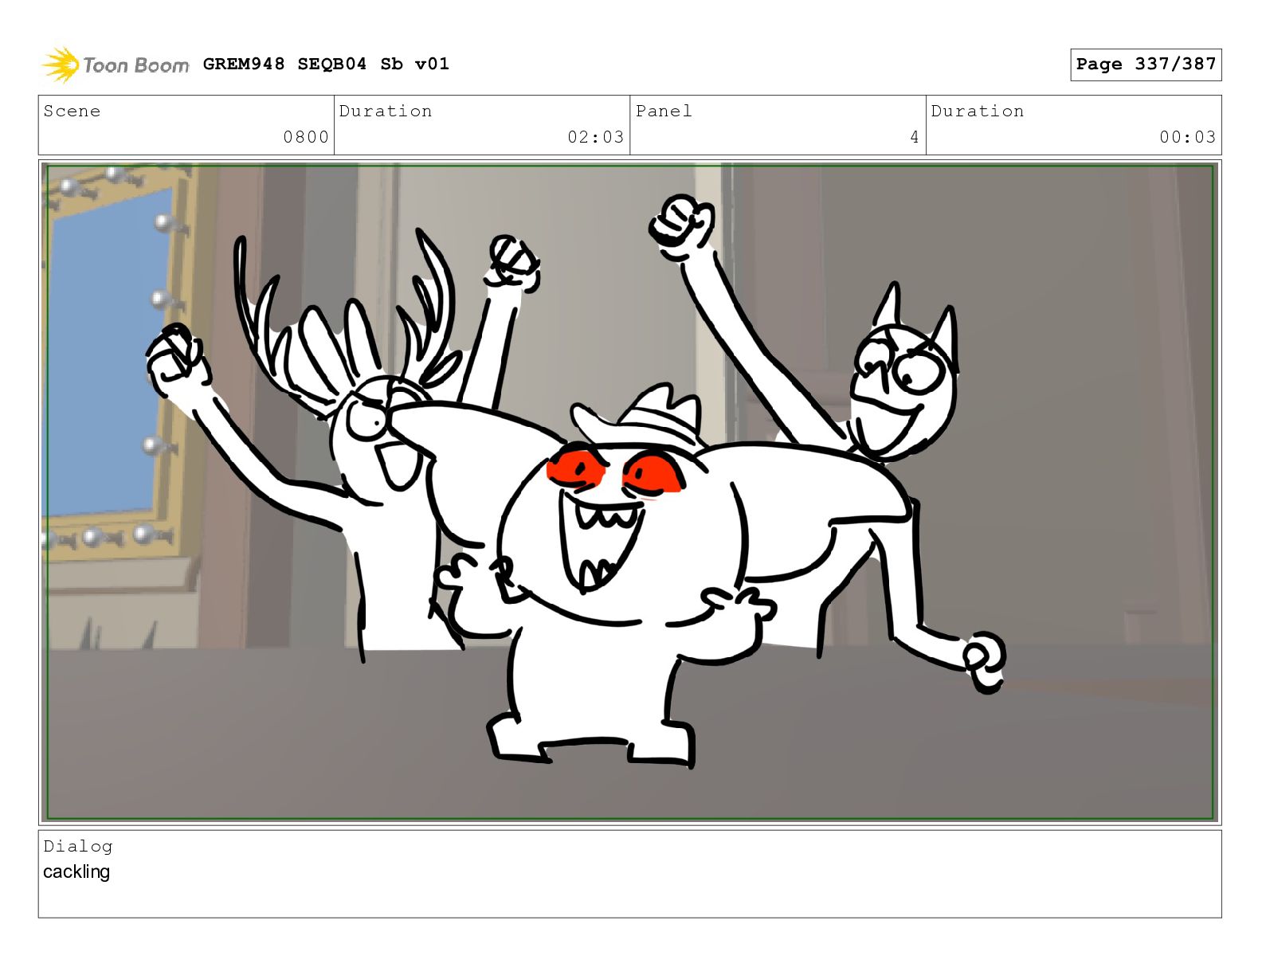Viewport: 1262px width, 975px height.
Task: Select scene number 0800
Action: click(306, 137)
